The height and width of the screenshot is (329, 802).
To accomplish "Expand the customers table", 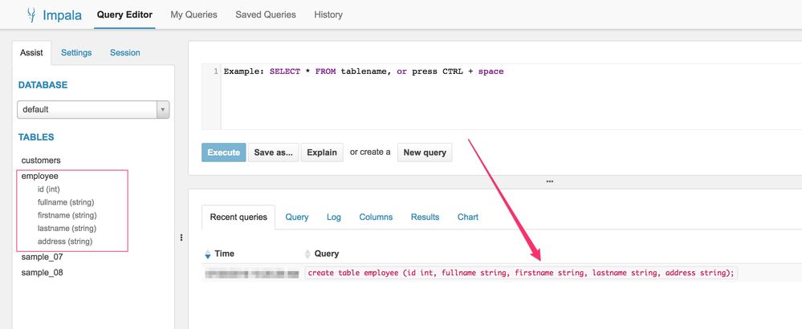I will pyautogui.click(x=41, y=160).
